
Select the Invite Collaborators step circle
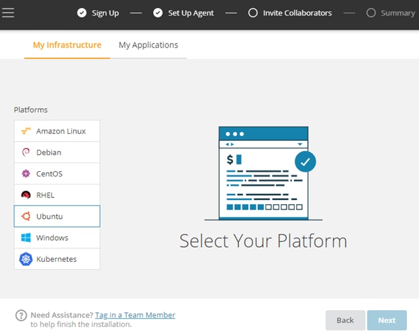[x=253, y=13]
